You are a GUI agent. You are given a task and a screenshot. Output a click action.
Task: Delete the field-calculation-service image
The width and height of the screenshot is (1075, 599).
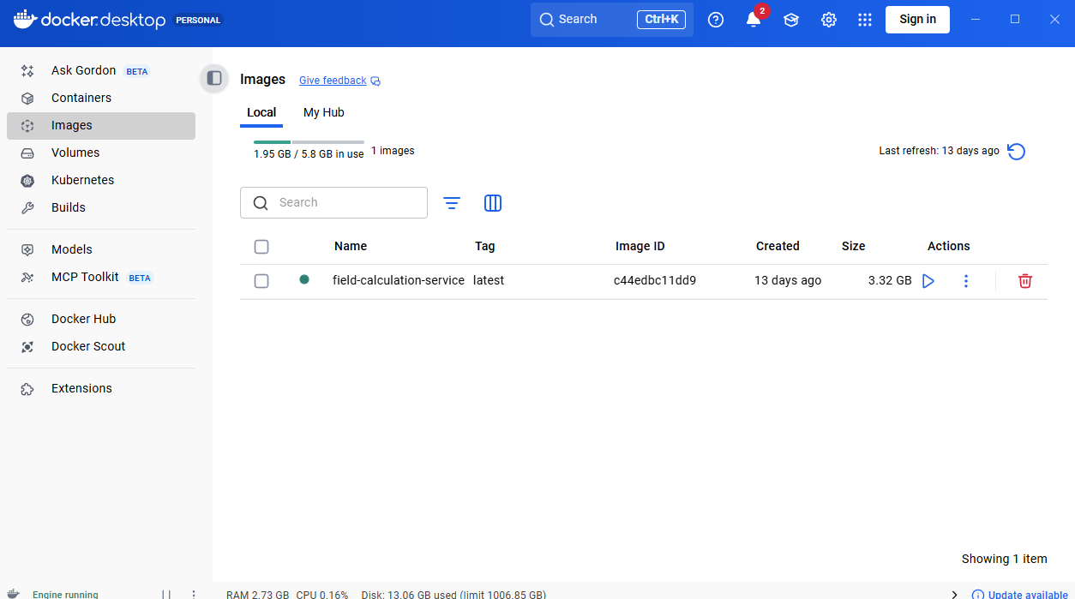pyautogui.click(x=1025, y=281)
